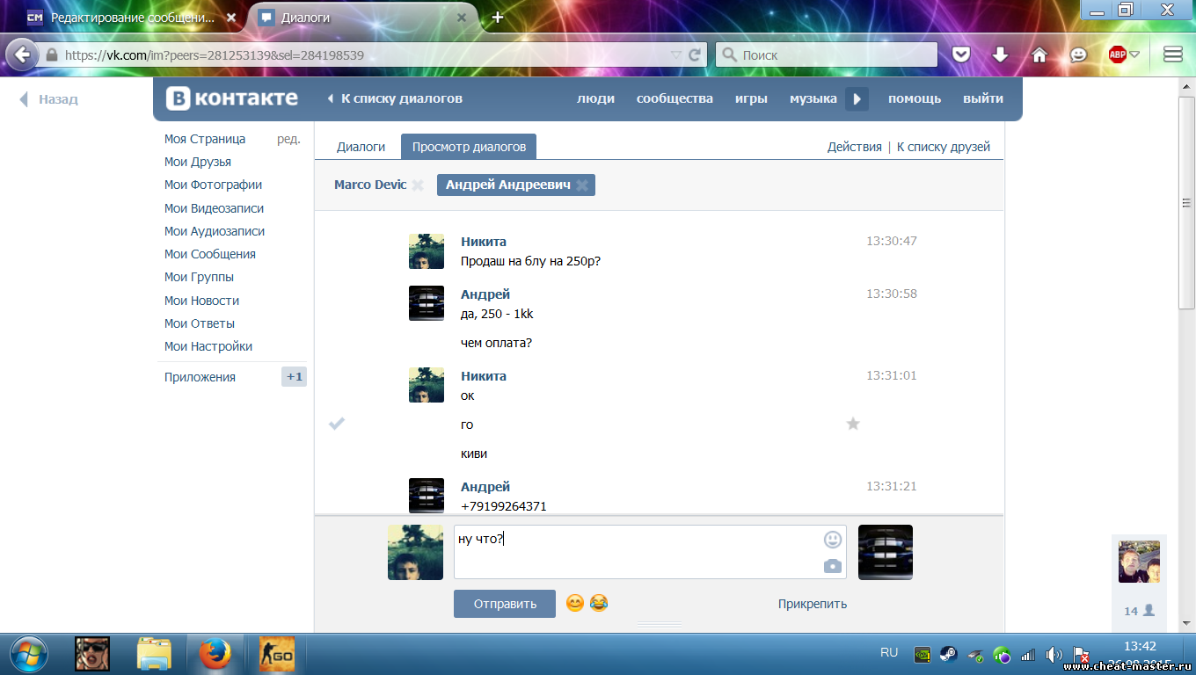Switch to the Диалоги tab

tap(361, 147)
